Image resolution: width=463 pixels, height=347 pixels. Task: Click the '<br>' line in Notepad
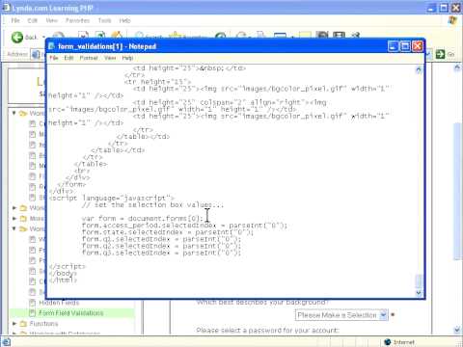coord(82,171)
